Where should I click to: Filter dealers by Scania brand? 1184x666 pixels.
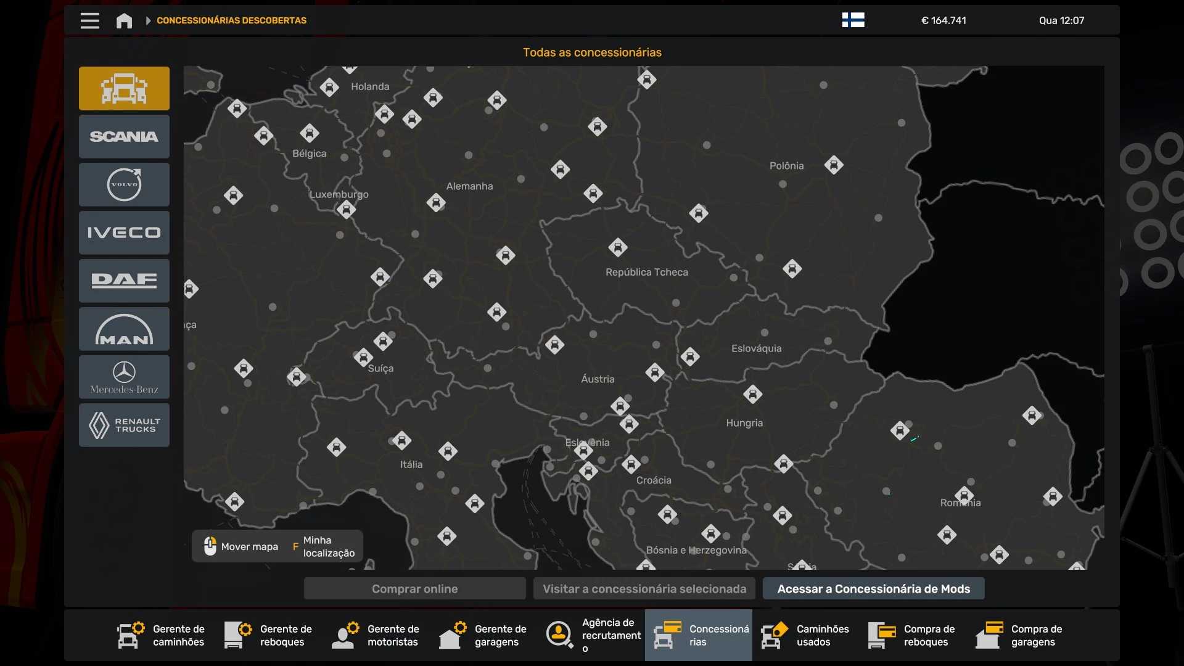coord(124,136)
